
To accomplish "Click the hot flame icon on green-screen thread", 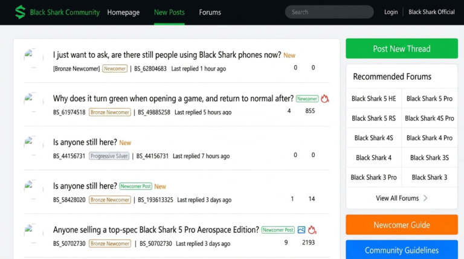I will tap(324, 98).
